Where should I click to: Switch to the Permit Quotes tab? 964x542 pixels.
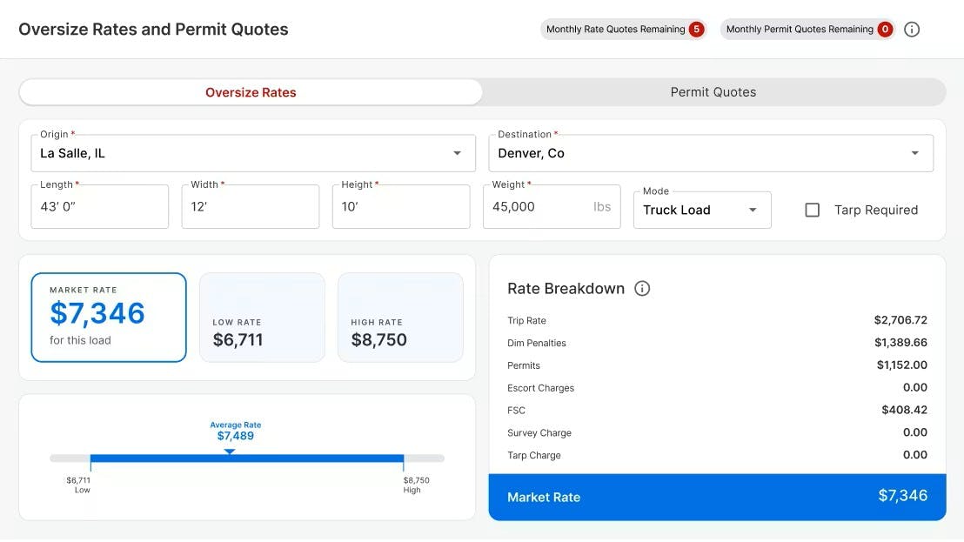point(713,92)
